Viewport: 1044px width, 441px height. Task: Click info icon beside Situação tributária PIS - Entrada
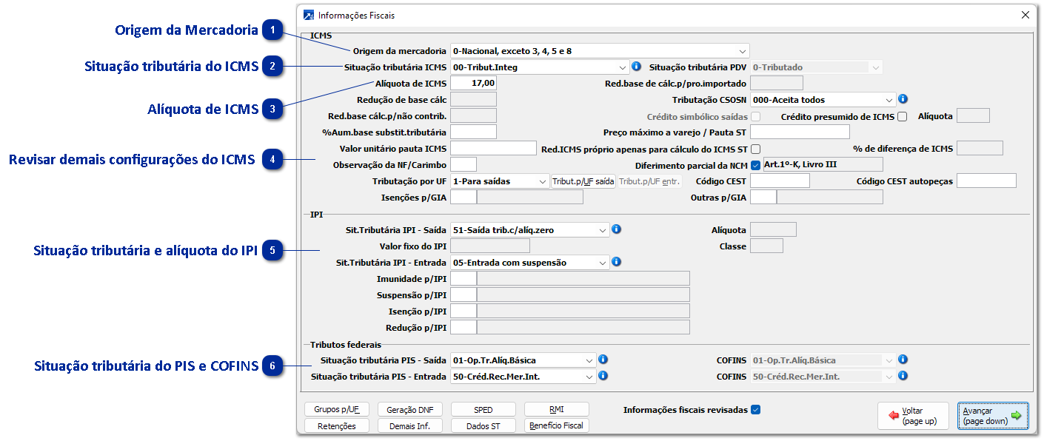(603, 376)
